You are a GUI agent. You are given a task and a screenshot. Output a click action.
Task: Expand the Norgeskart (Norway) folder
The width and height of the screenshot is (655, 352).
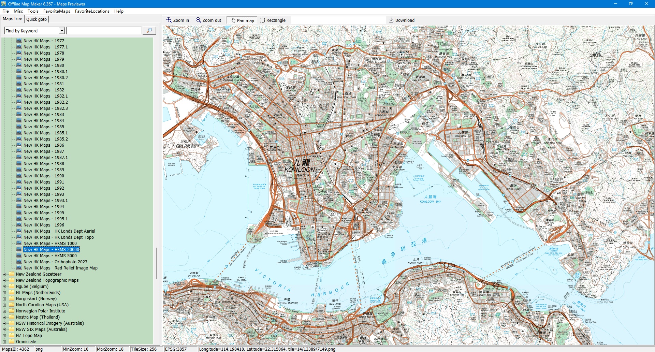pyautogui.click(x=4, y=299)
